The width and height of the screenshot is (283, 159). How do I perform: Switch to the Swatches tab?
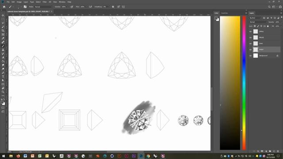[224, 13]
